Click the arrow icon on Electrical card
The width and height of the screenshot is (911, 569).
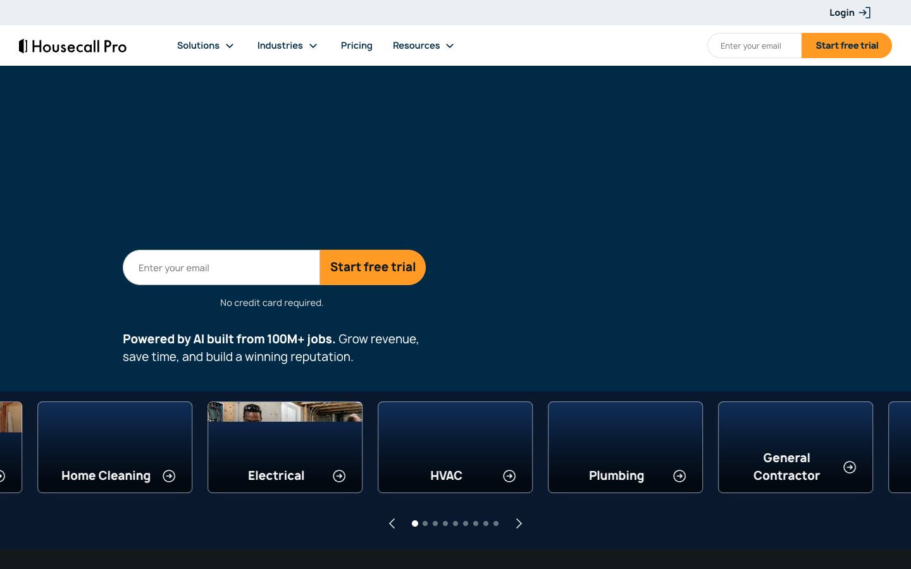[339, 476]
